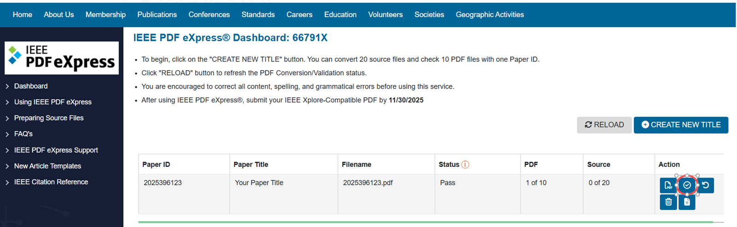This screenshot has height=227, width=737.
Task: Click CREATE NEW TITLE button
Action: click(681, 125)
